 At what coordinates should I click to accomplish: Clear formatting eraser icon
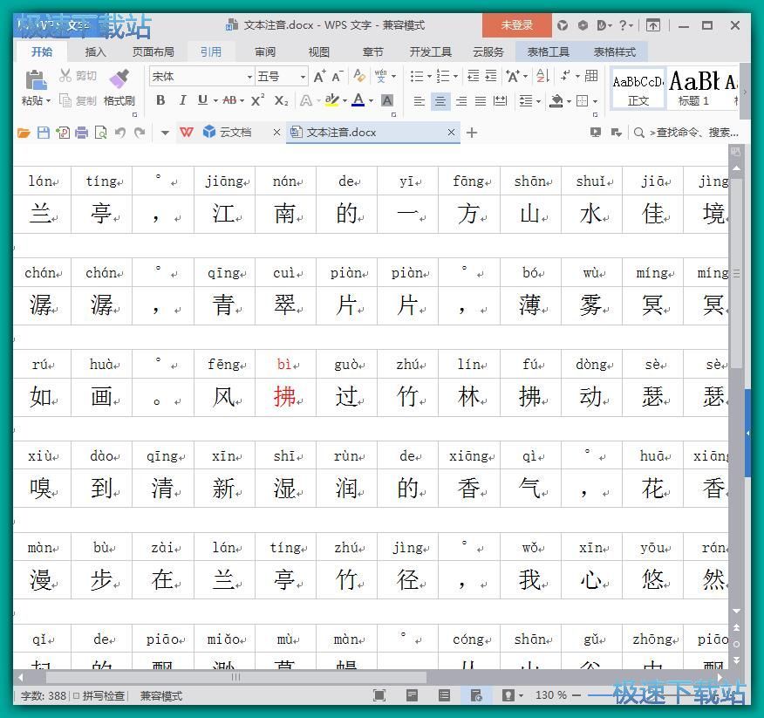(x=359, y=76)
